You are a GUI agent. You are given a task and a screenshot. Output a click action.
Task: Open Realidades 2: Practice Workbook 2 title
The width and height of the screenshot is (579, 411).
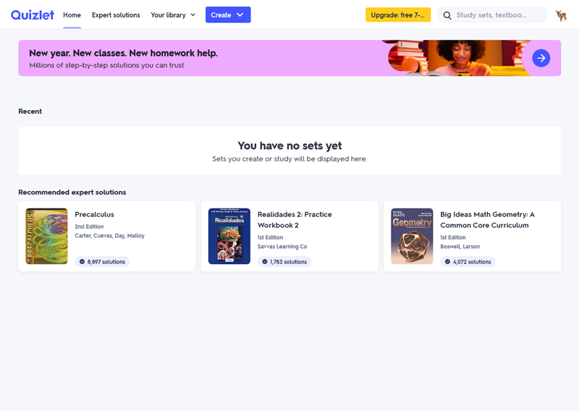[295, 220]
